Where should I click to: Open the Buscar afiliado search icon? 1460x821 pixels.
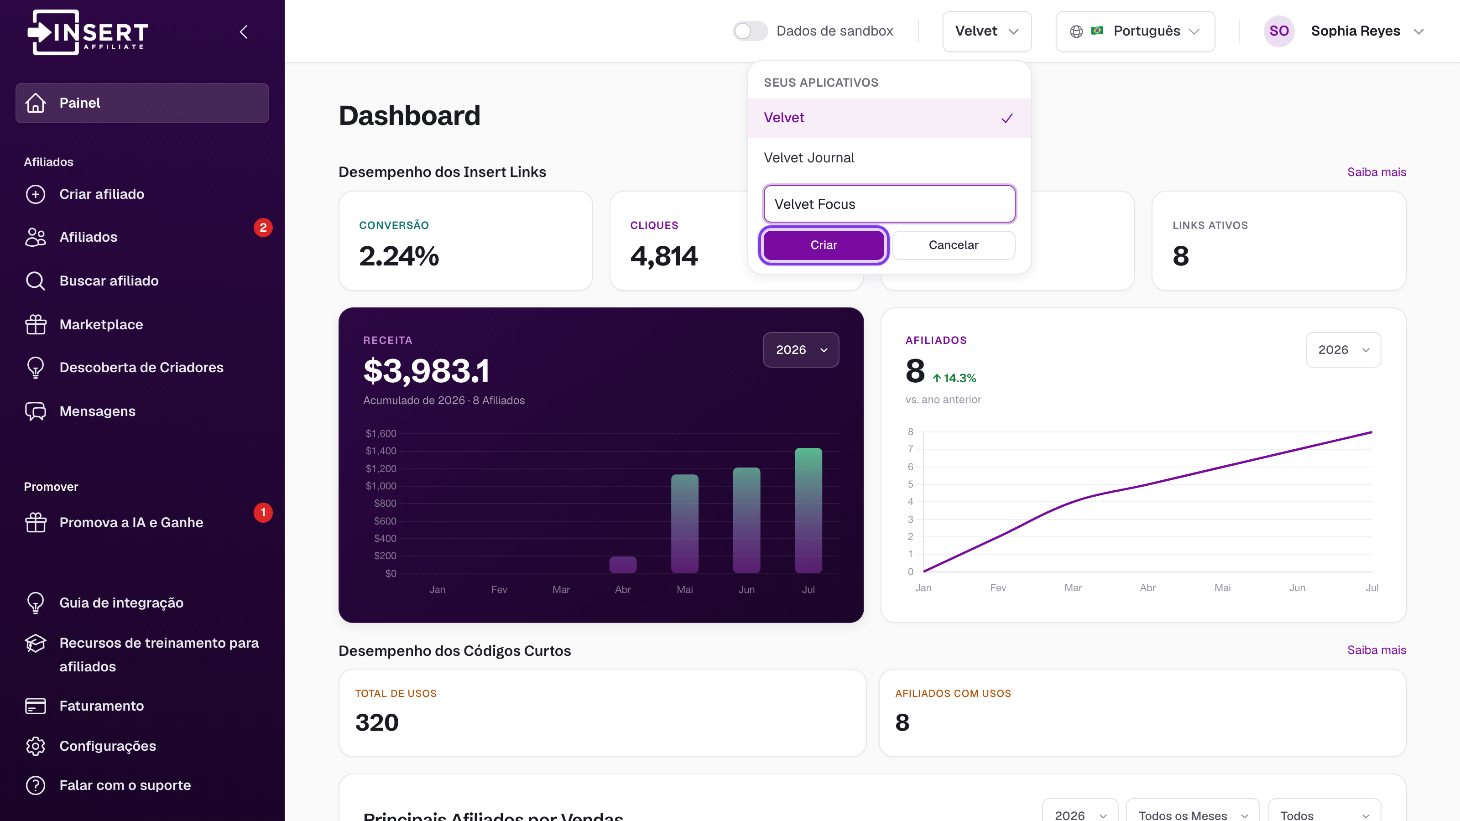(36, 281)
